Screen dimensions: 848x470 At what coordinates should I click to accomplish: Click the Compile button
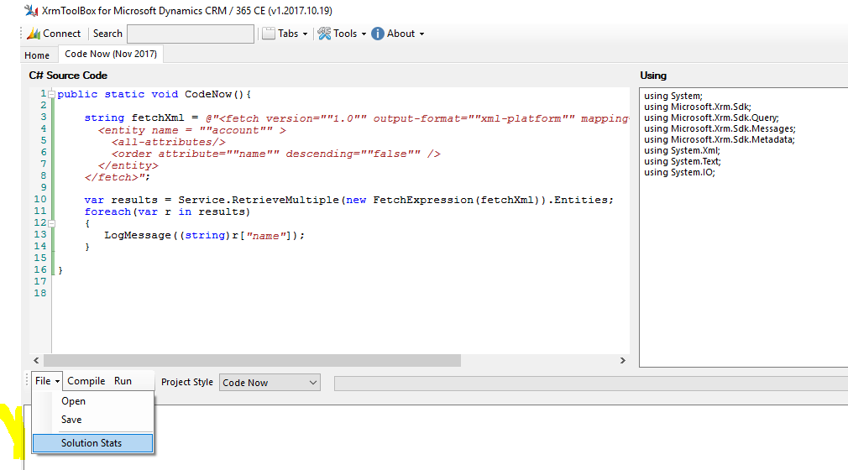pyautogui.click(x=86, y=381)
